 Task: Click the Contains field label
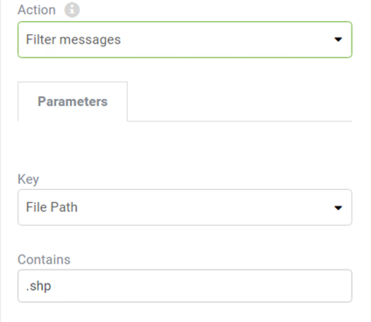point(44,259)
